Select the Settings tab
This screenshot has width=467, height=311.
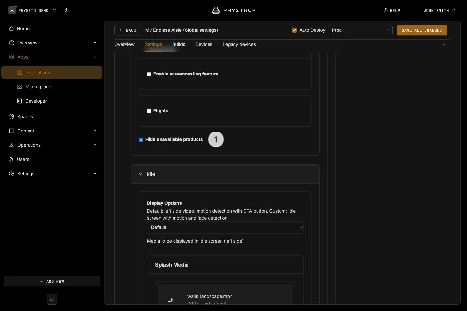pos(153,44)
